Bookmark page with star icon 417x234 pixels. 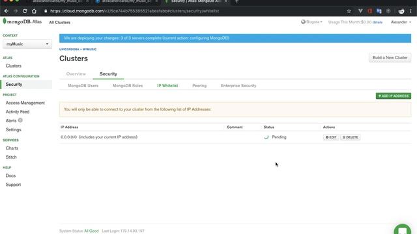tap(349, 11)
